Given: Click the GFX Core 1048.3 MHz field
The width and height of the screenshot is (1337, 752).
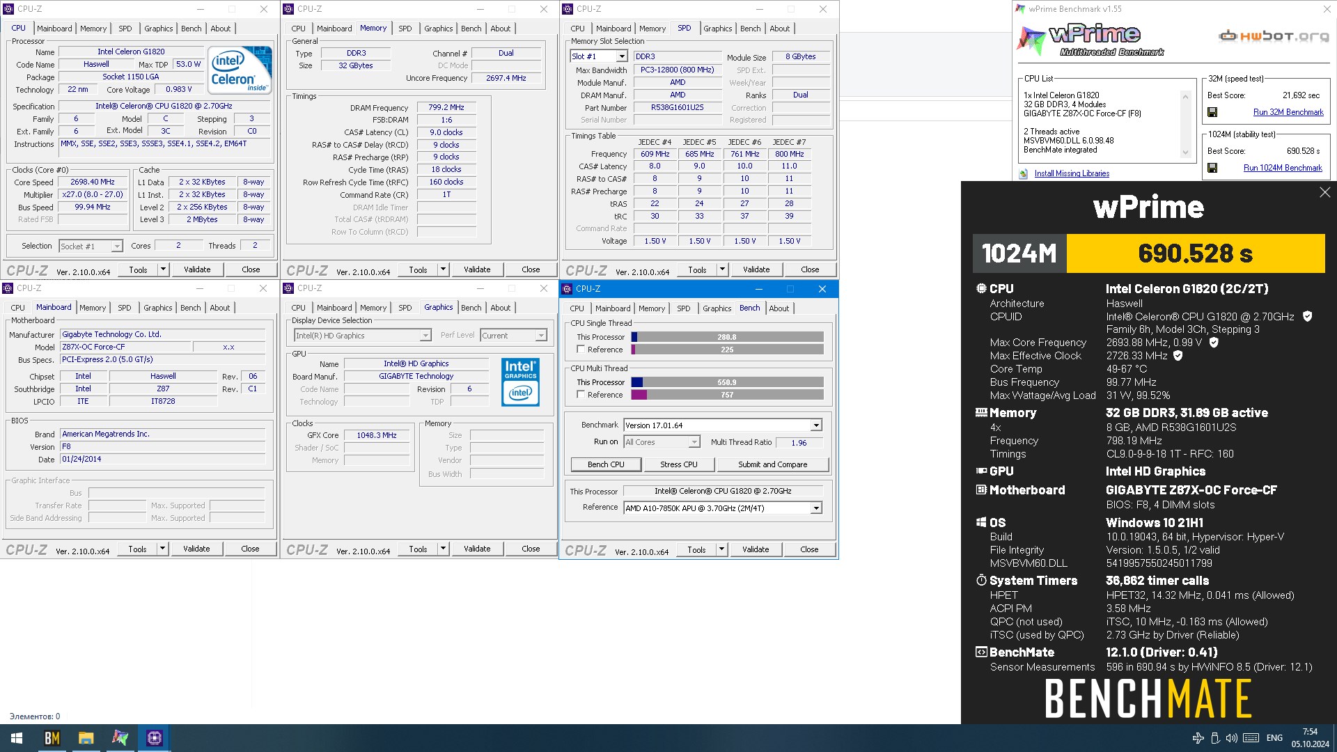Looking at the screenshot, I should click(x=377, y=435).
